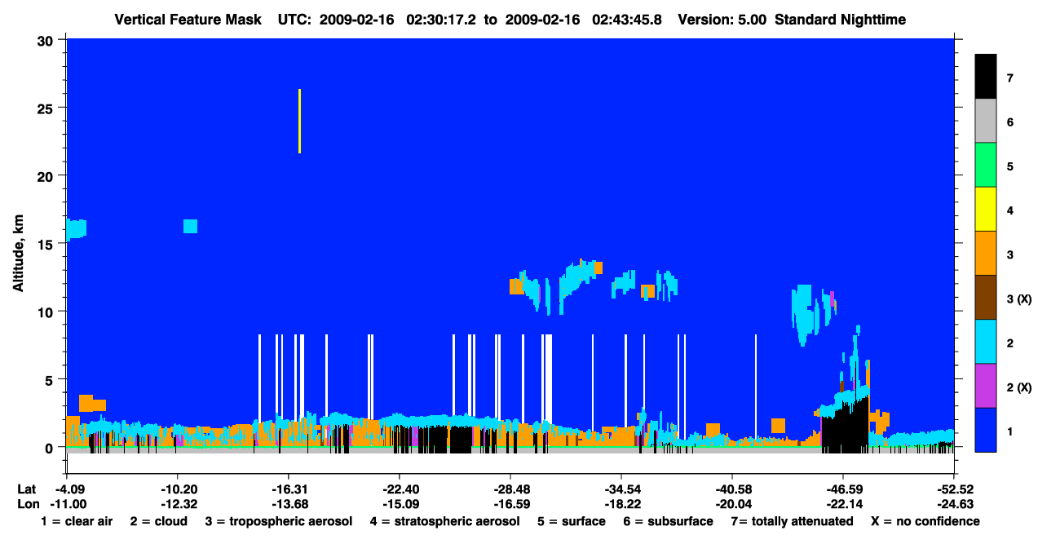The height and width of the screenshot is (544, 1060).
Task: Click the large black attenuated region near -46.59
Action: point(845,424)
